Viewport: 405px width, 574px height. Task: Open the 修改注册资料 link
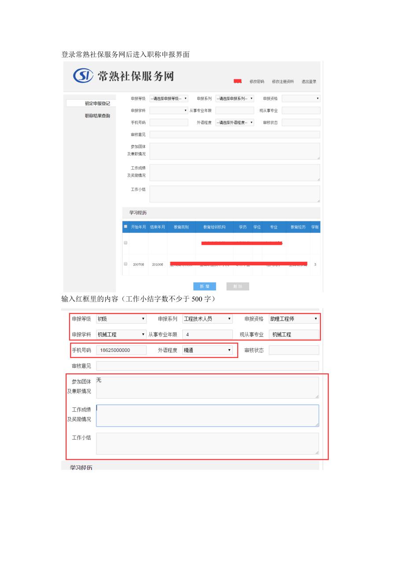[x=283, y=82]
